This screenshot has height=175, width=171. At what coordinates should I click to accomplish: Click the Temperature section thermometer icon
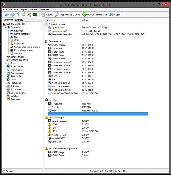pyautogui.click(x=47, y=42)
